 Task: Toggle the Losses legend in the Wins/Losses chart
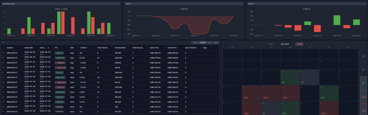64,9
